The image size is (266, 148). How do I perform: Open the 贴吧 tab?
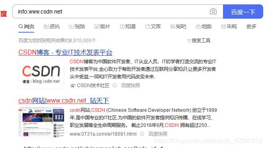(178, 27)
